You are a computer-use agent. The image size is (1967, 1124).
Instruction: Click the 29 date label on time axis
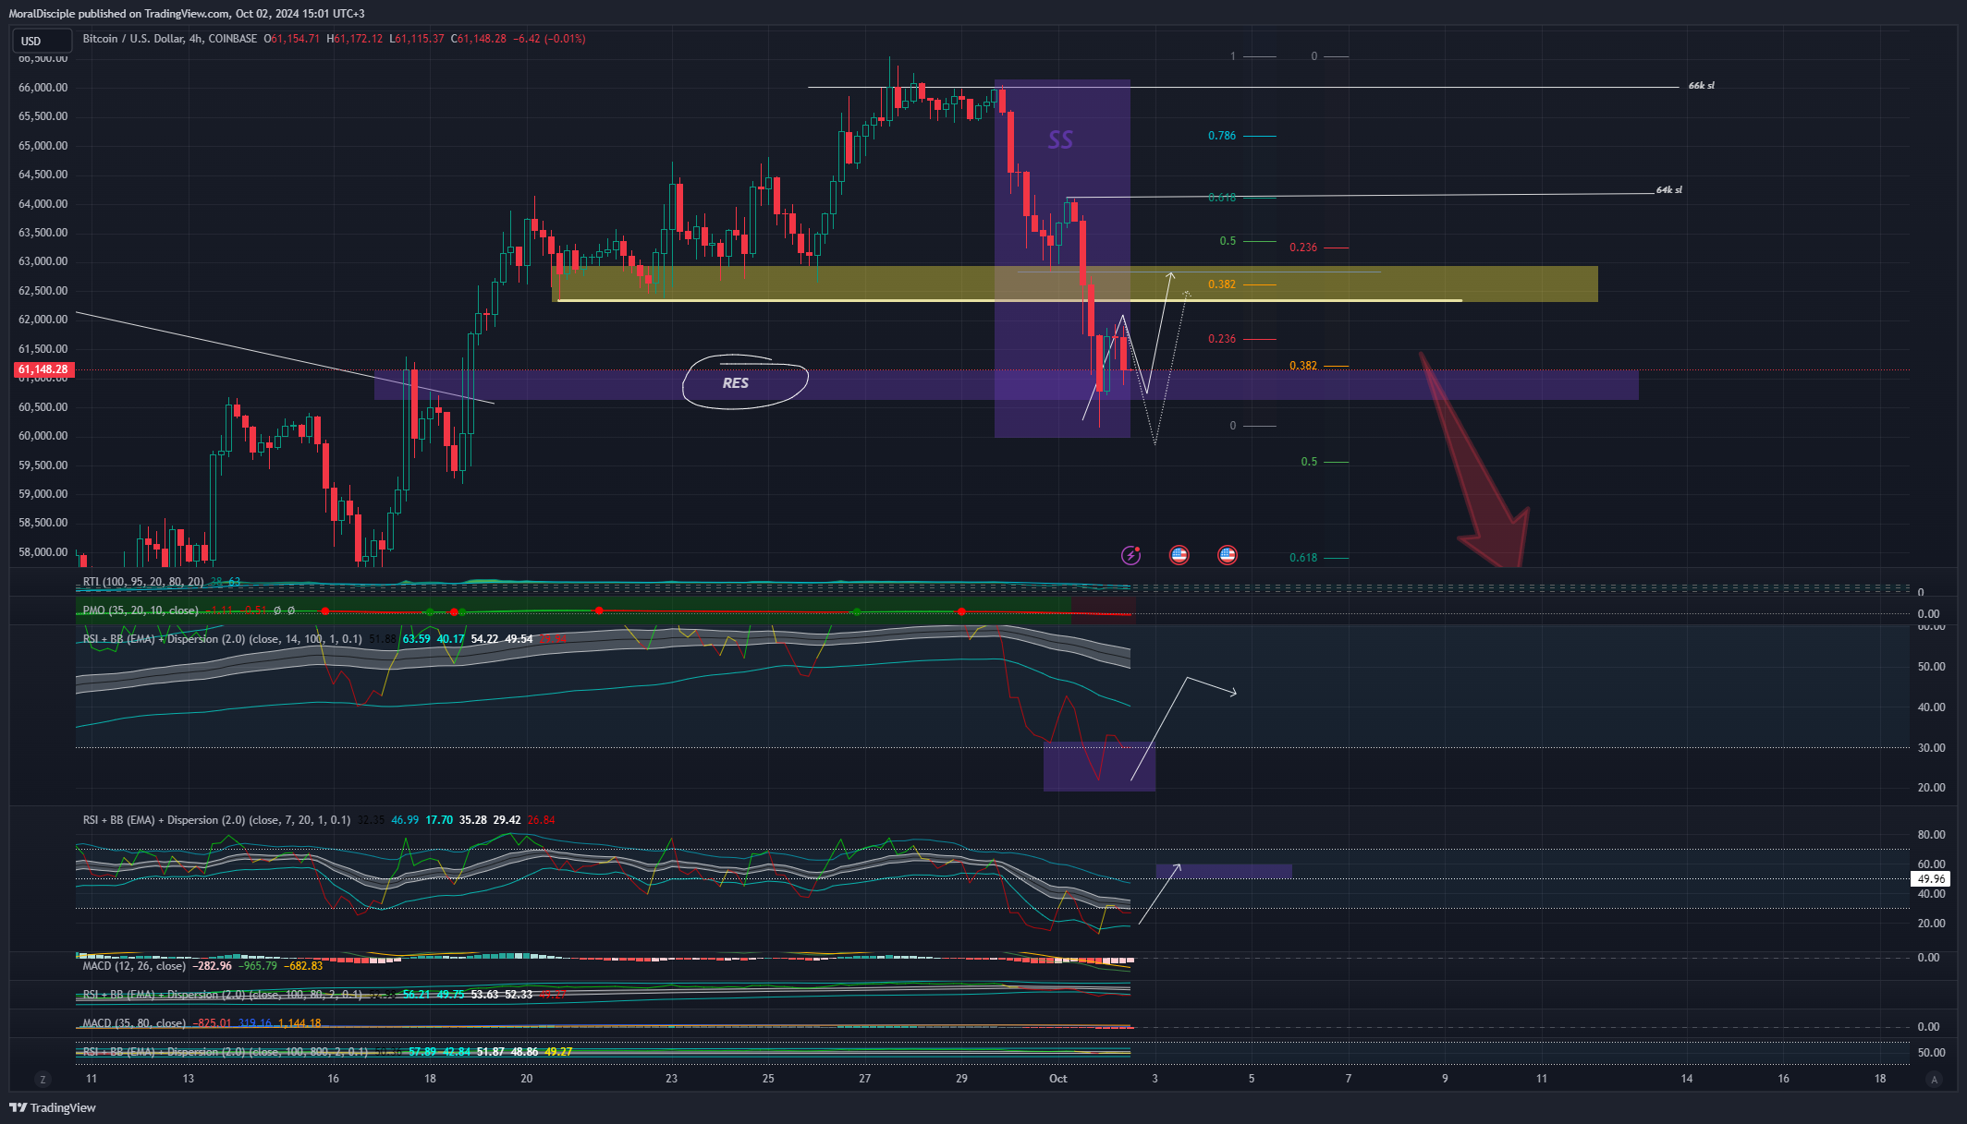point(961,1079)
